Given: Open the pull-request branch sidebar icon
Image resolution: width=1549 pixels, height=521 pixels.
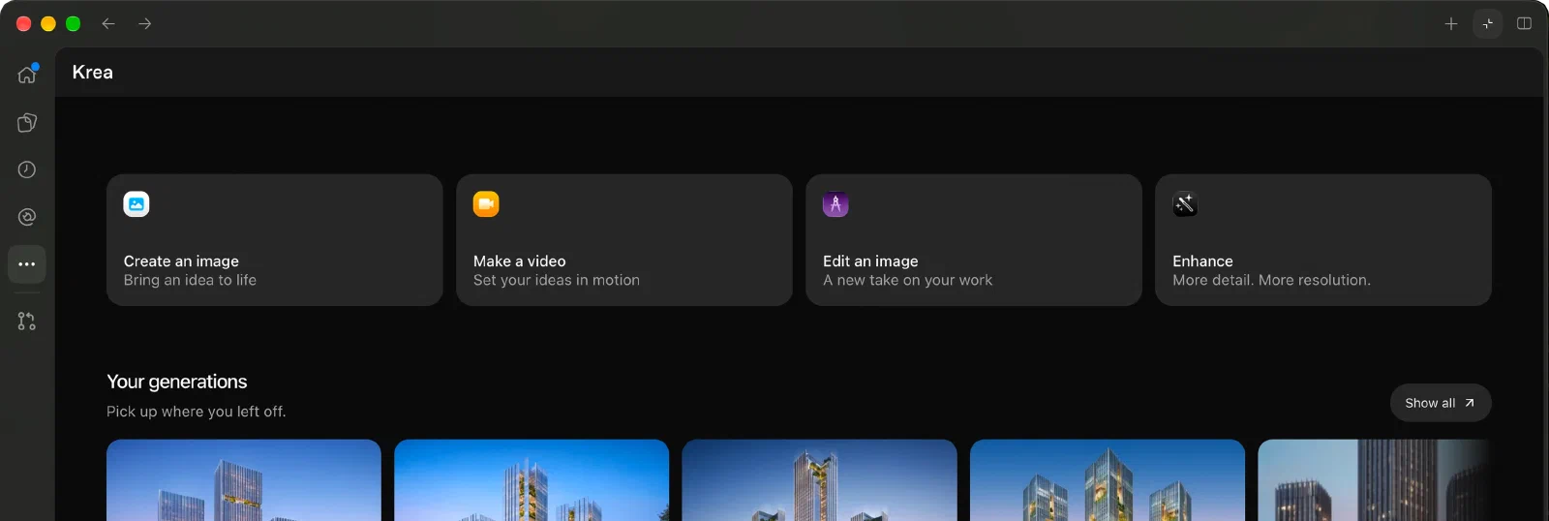Looking at the screenshot, I should coord(27,322).
